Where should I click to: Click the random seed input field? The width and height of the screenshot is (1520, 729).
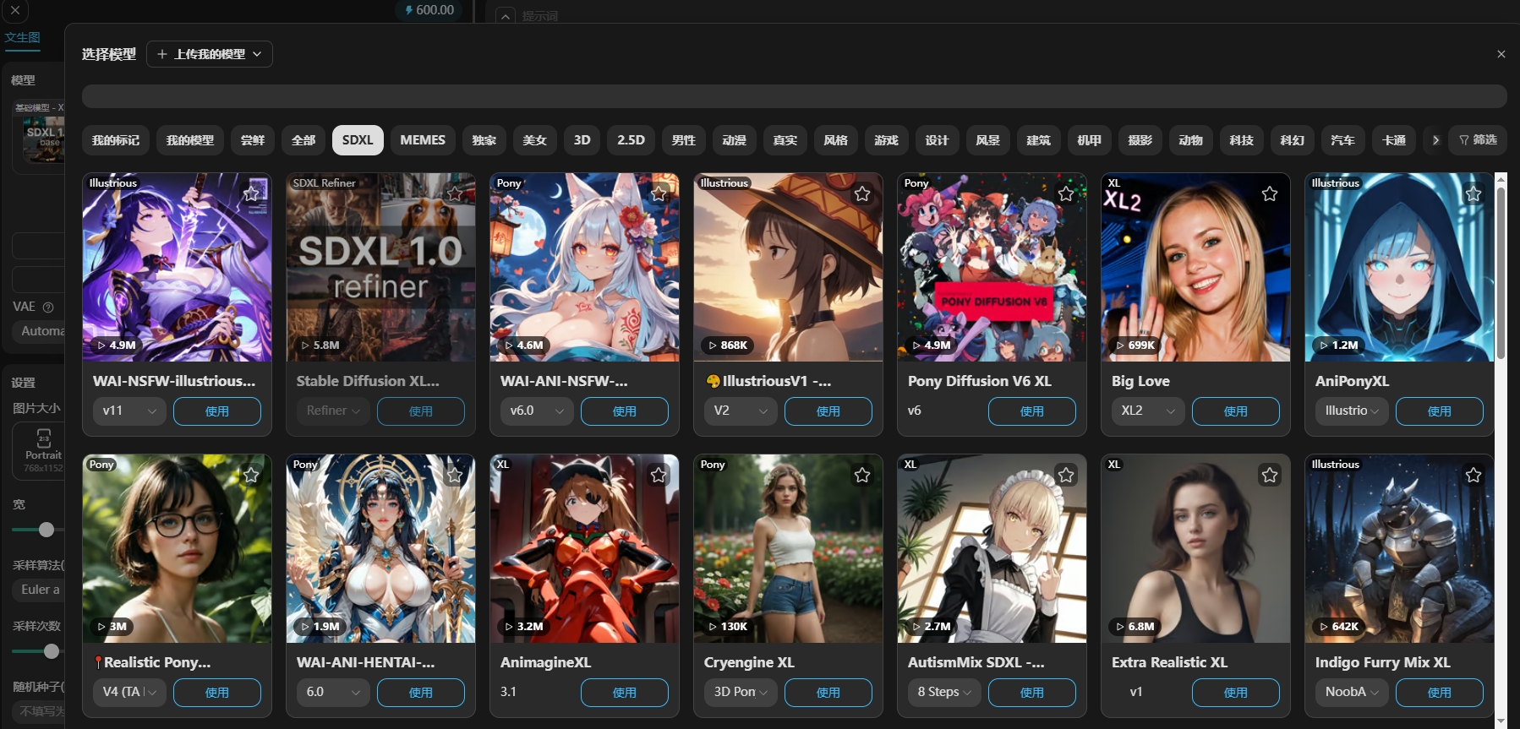(x=39, y=711)
